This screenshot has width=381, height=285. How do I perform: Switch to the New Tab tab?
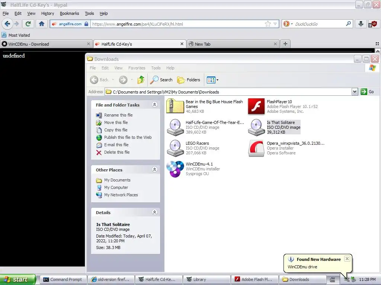pyautogui.click(x=233, y=44)
